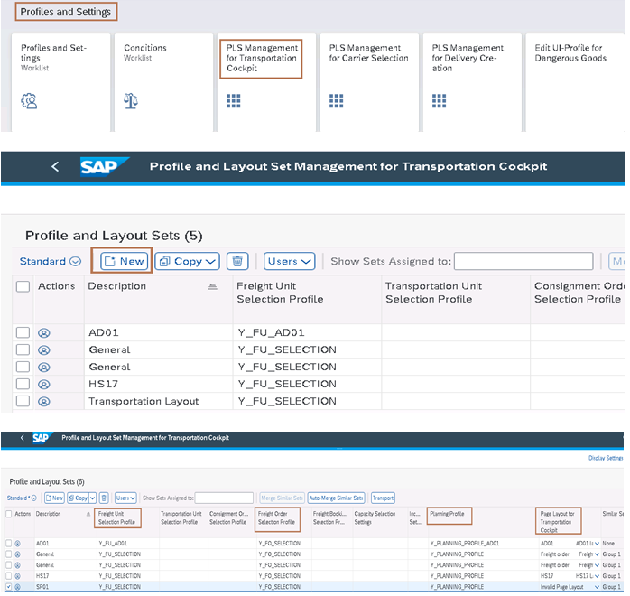Image resolution: width=630 pixels, height=596 pixels.
Task: Click the sort icon in Description header of Sets (5) table
Action: coord(212,286)
